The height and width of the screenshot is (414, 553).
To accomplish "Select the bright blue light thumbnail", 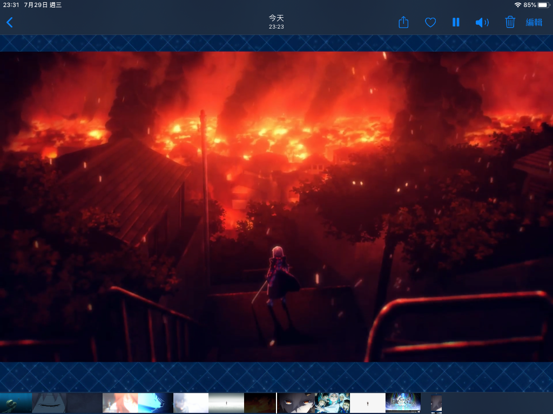I will 155,403.
